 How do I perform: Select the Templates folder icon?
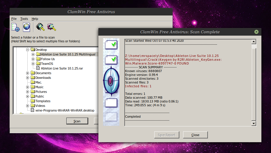tap(33, 101)
